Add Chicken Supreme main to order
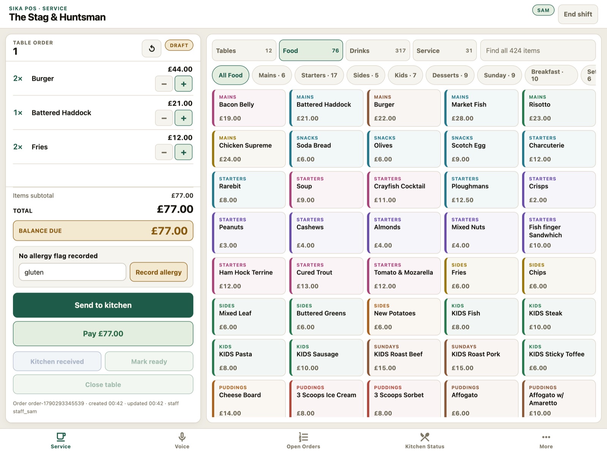This screenshot has height=455, width=607. 249,149
